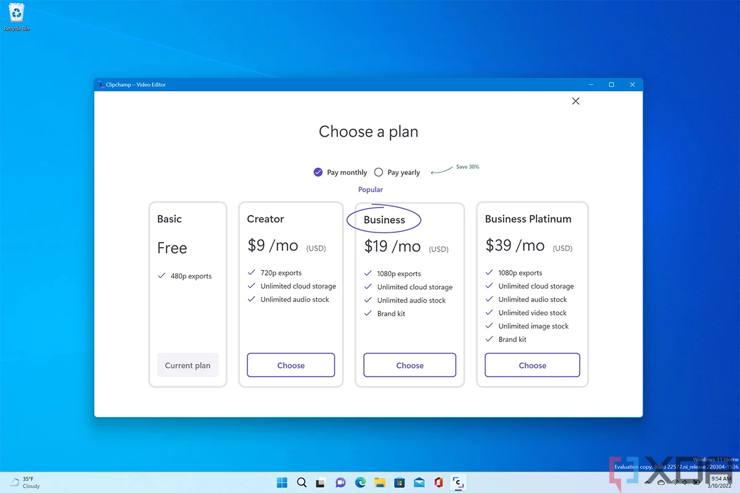
Task: Click the "720p exports" feature
Action: click(281, 273)
